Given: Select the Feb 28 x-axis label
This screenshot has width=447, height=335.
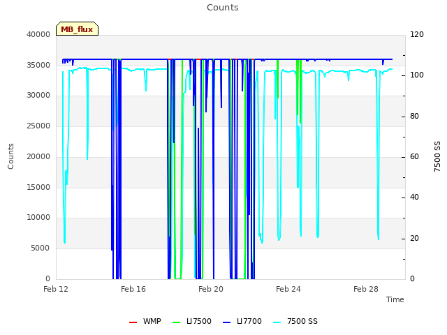Looking at the screenshot, I should tap(366, 289).
